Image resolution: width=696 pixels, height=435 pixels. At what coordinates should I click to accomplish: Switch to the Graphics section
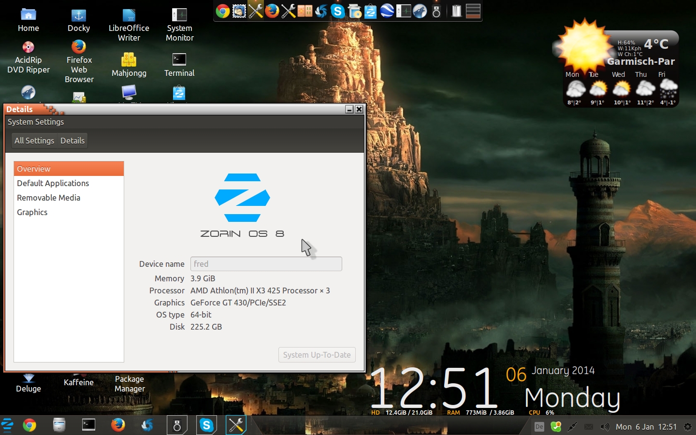coord(32,212)
